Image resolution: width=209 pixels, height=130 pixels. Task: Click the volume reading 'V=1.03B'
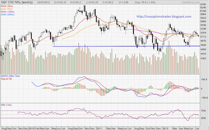tap(123, 2)
